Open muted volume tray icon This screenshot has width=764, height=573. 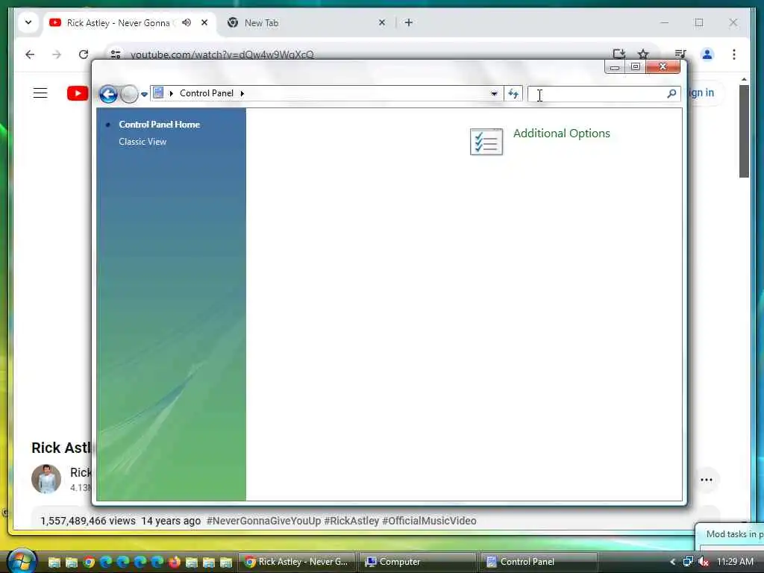tap(703, 562)
